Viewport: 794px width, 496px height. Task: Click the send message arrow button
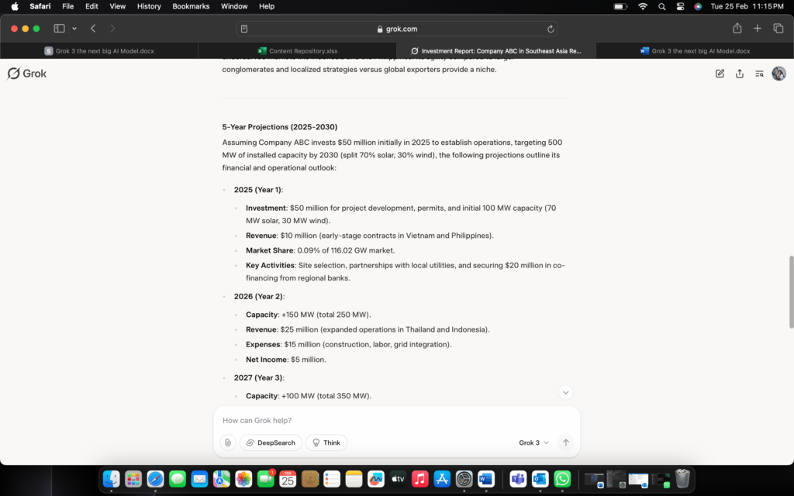click(566, 443)
